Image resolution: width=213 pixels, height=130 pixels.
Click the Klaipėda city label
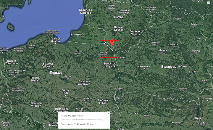[x=85, y=12]
